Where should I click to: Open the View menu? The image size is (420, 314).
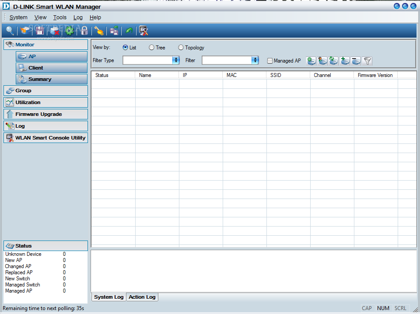coord(40,17)
